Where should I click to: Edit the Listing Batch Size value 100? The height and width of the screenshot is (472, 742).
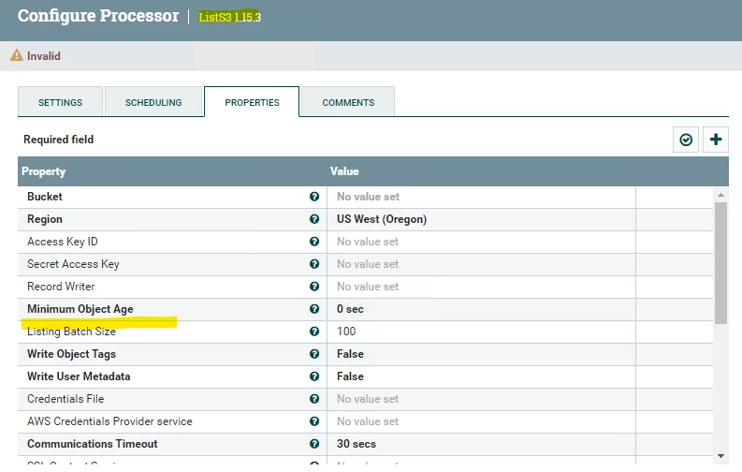(481, 332)
